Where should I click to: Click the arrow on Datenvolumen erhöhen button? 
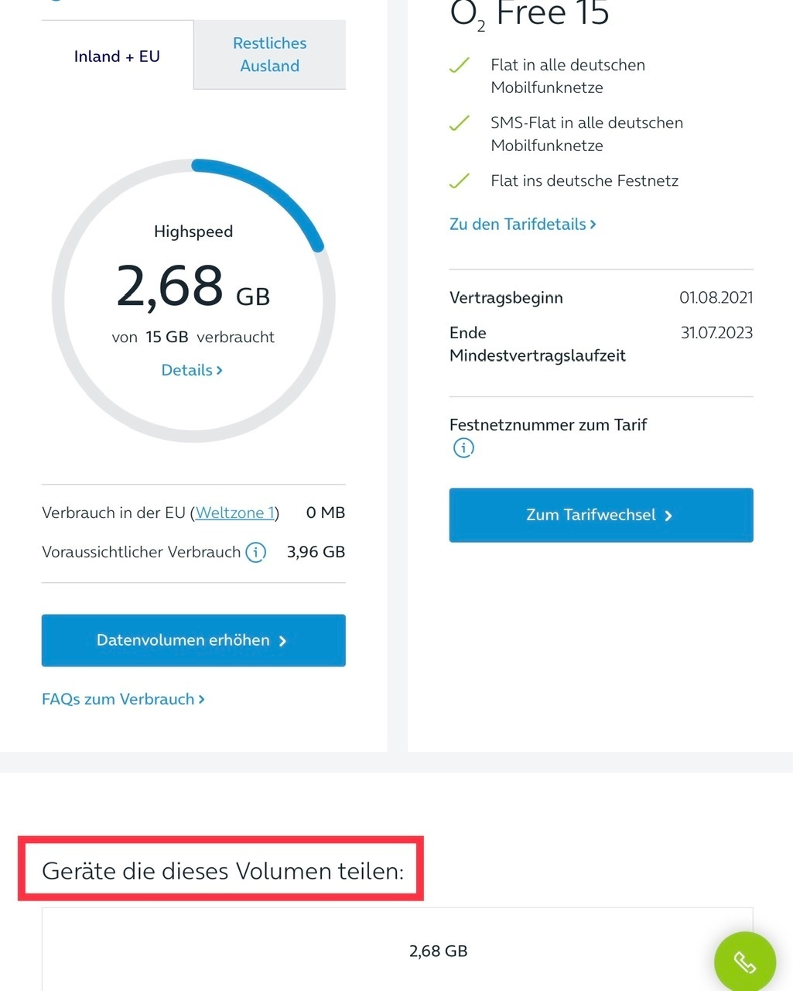[x=282, y=641]
